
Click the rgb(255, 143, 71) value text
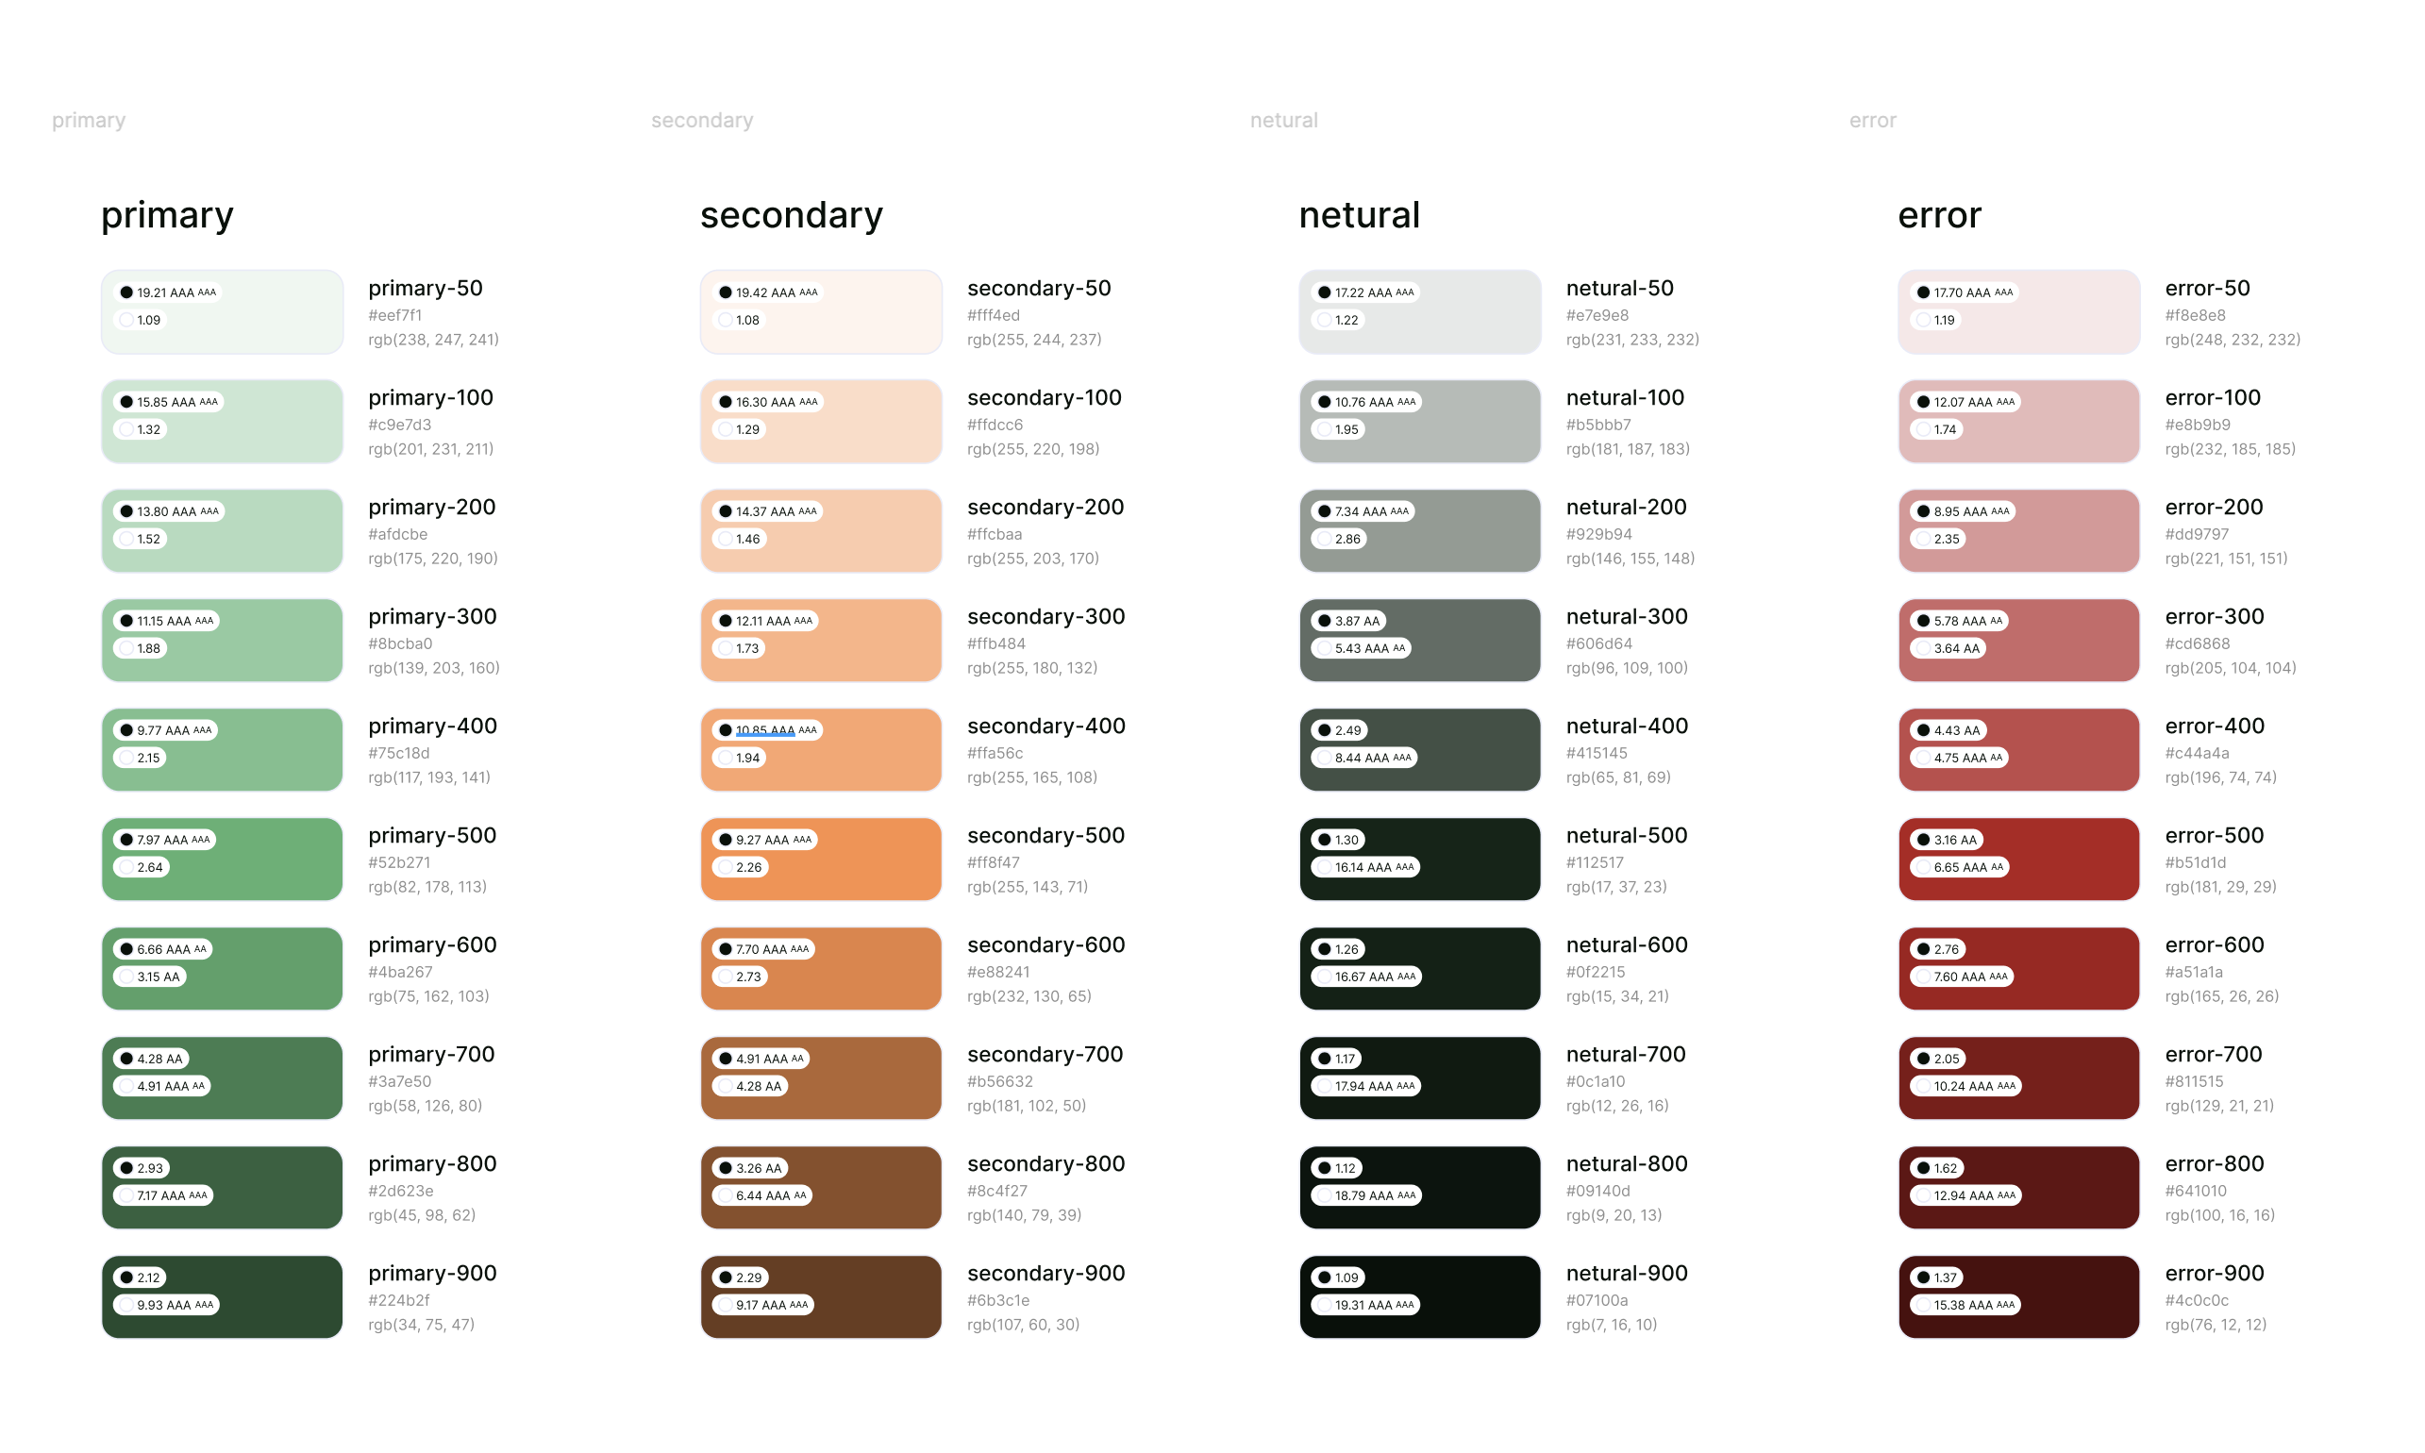tap(1027, 887)
